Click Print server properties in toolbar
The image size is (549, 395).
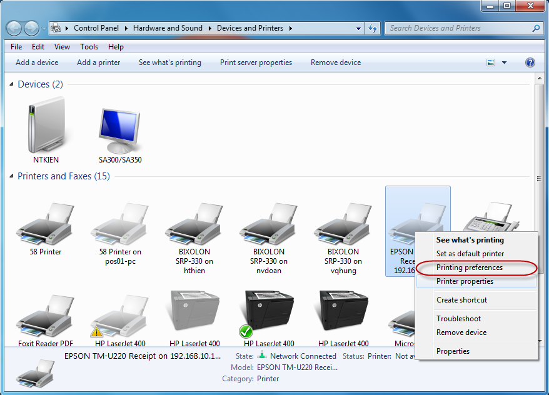pyautogui.click(x=256, y=62)
